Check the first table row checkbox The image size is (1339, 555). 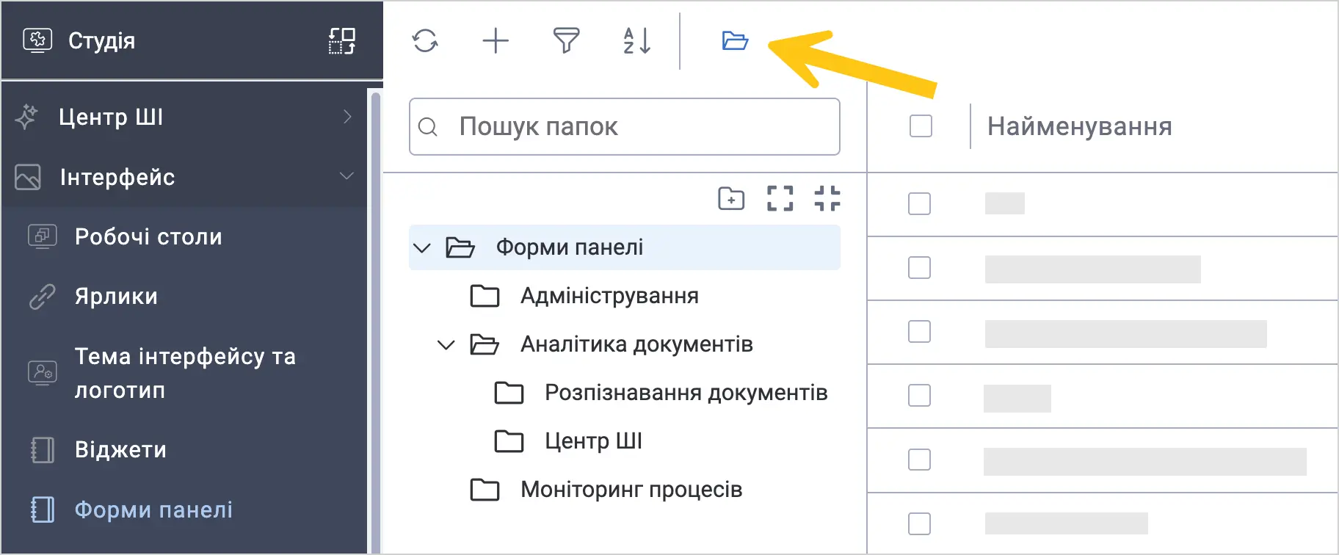[919, 203]
